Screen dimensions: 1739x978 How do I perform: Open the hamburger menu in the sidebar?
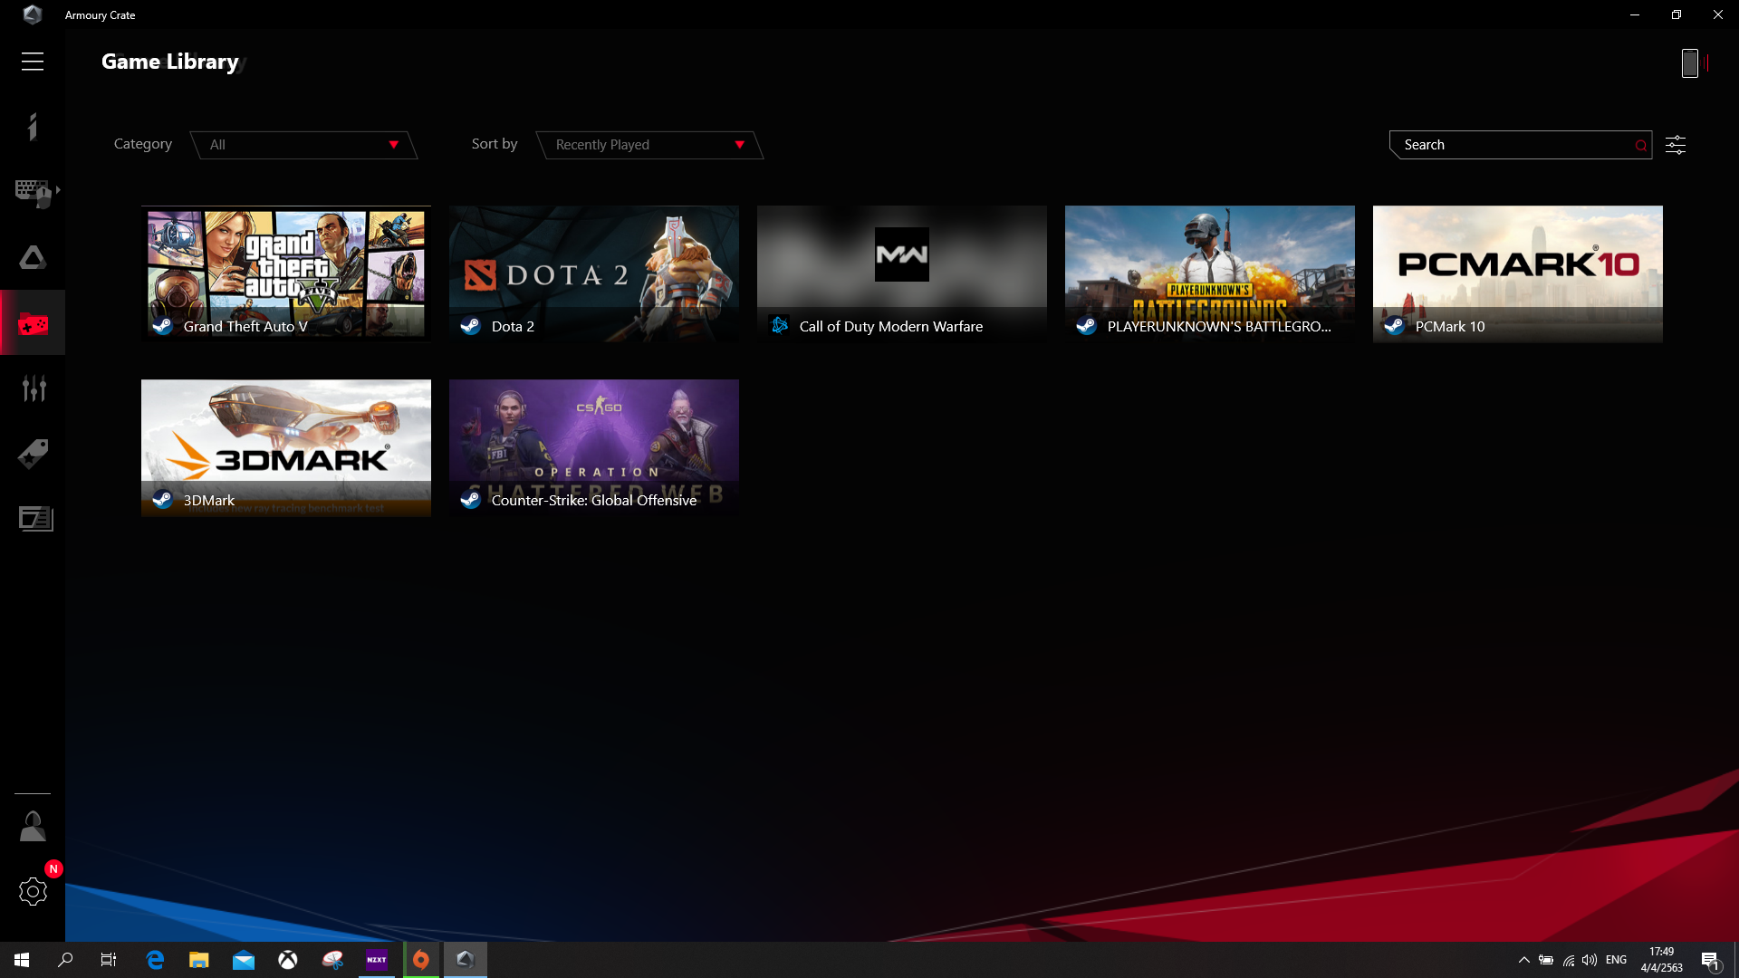pyautogui.click(x=33, y=62)
